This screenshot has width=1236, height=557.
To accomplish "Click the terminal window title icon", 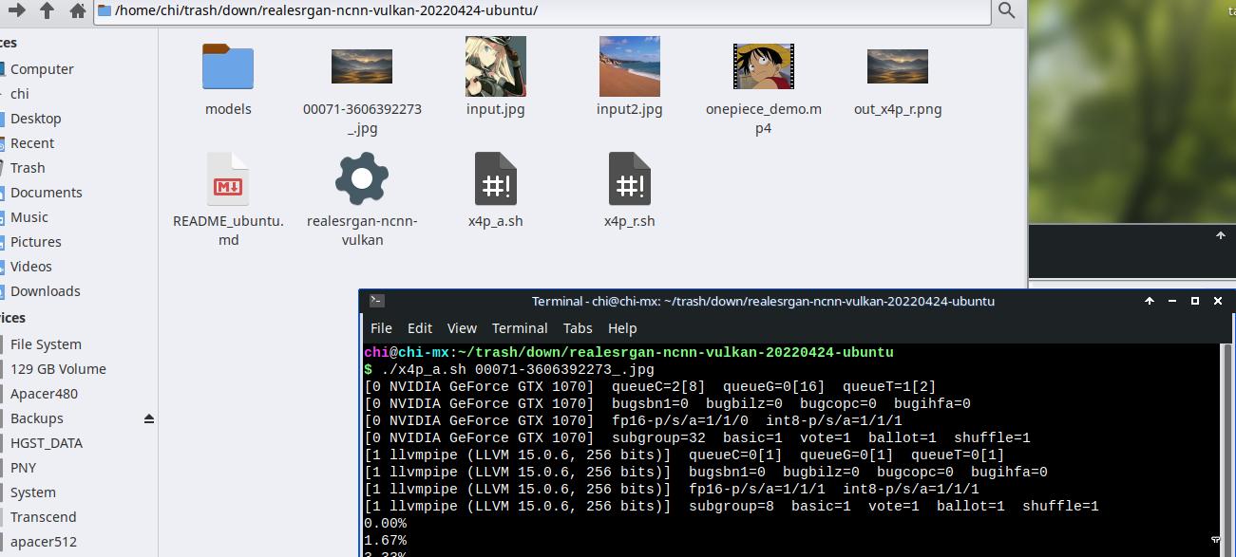I will click(376, 301).
